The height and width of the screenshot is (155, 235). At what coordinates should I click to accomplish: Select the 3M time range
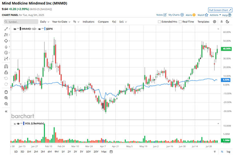[43, 152]
